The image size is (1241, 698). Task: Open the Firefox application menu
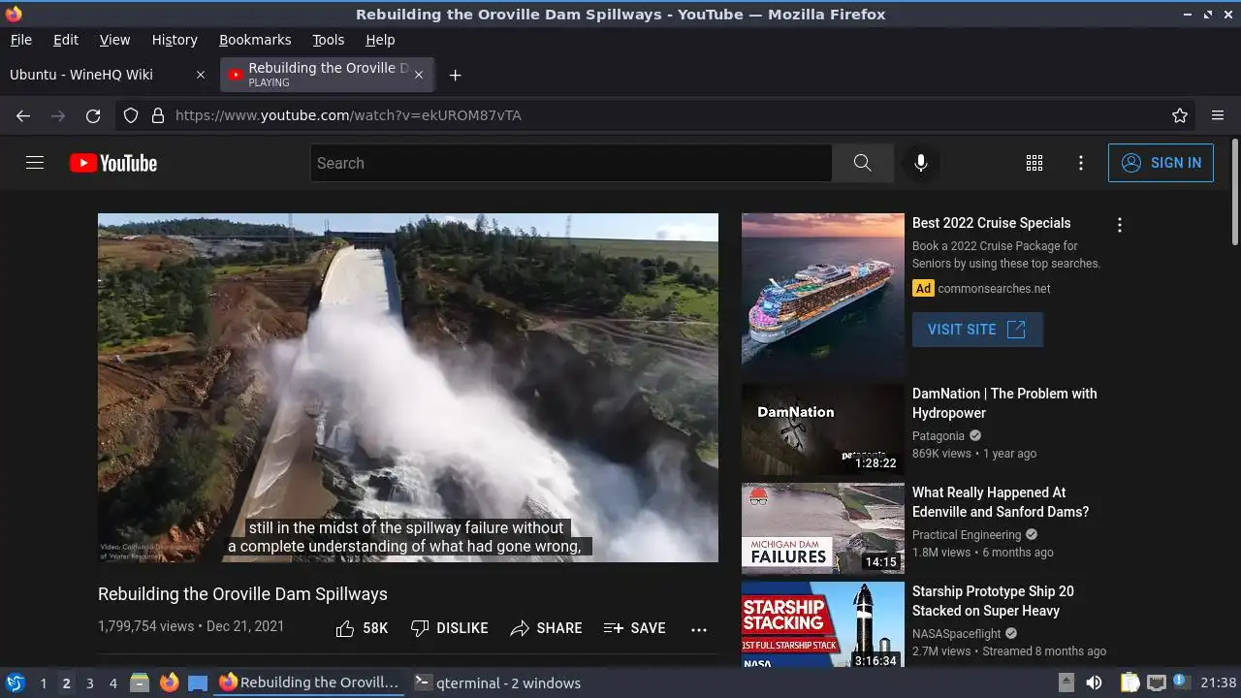tap(1218, 115)
